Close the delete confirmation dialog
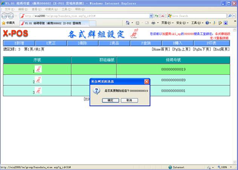This screenshot has height=170, width=238. point(146,81)
